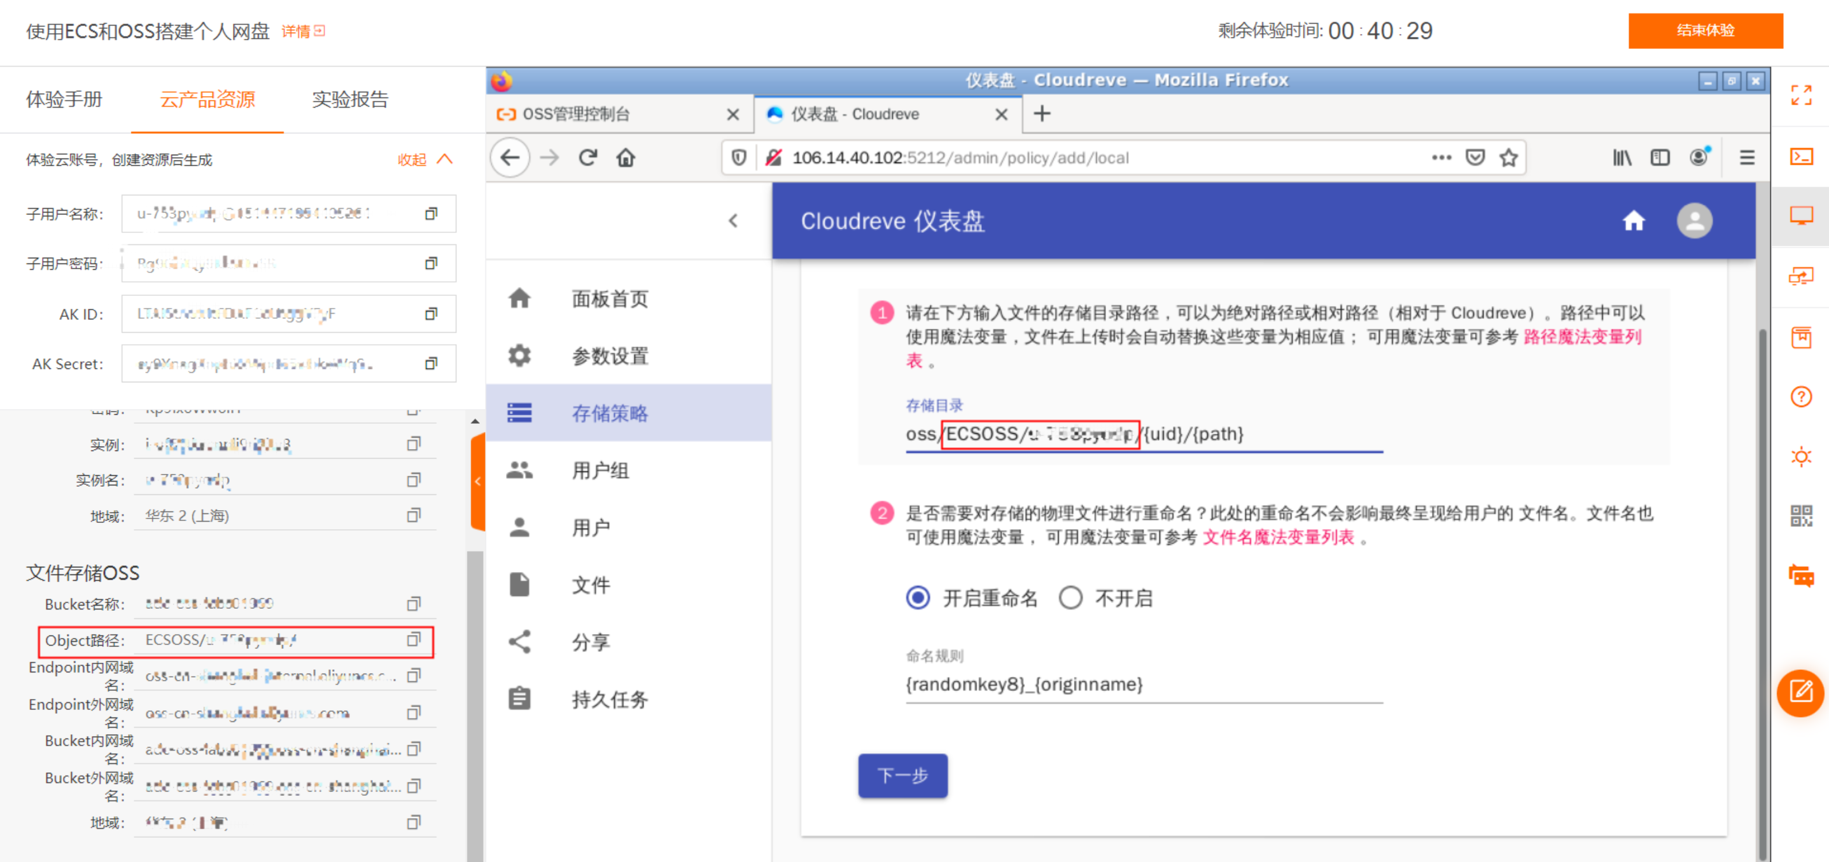This screenshot has height=862, width=1829.
Task: Click the orange edit feedback button
Action: 1800,692
